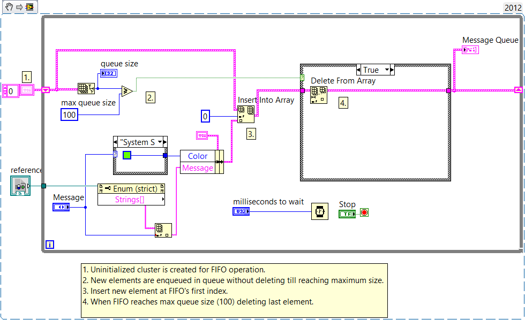Click the Wait (ms) watch icon

tap(319, 211)
